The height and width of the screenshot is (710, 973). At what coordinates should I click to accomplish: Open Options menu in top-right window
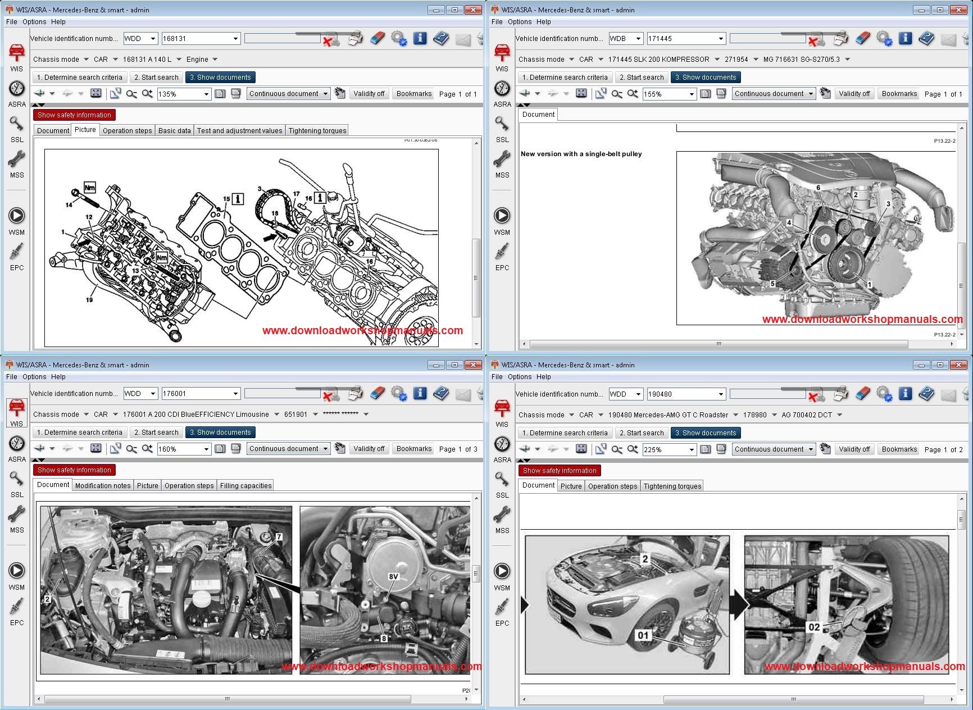[x=520, y=22]
